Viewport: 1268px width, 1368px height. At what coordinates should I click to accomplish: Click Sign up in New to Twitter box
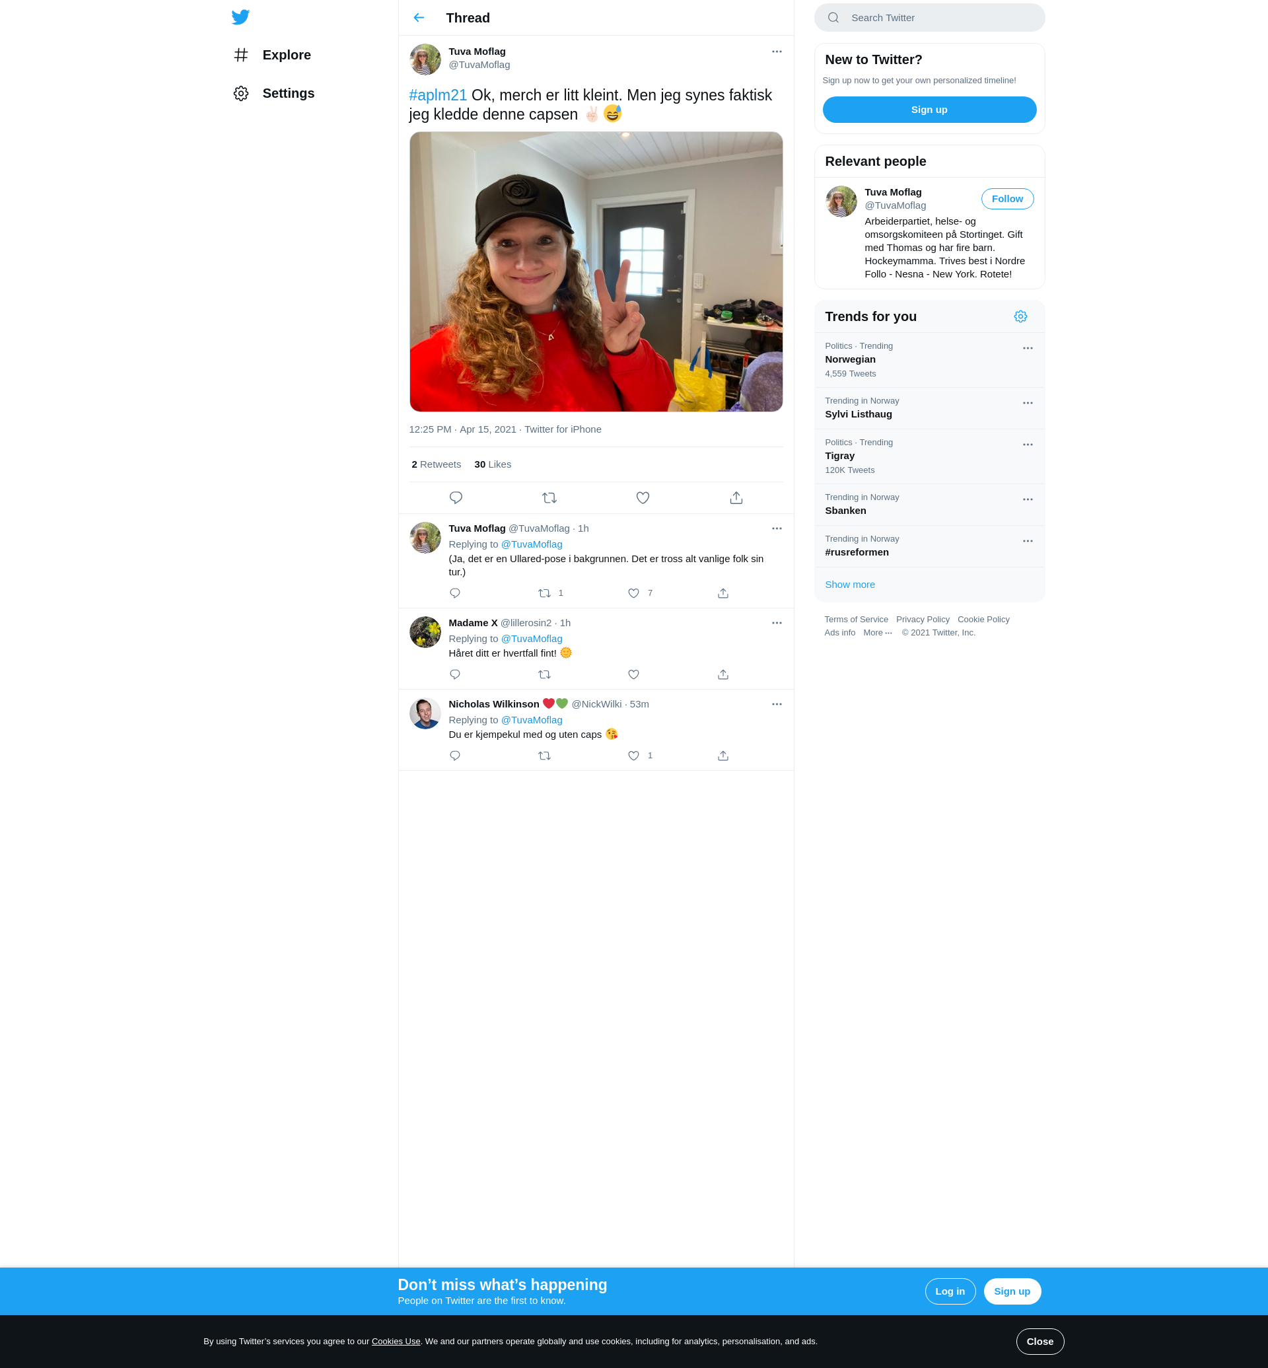click(x=929, y=110)
